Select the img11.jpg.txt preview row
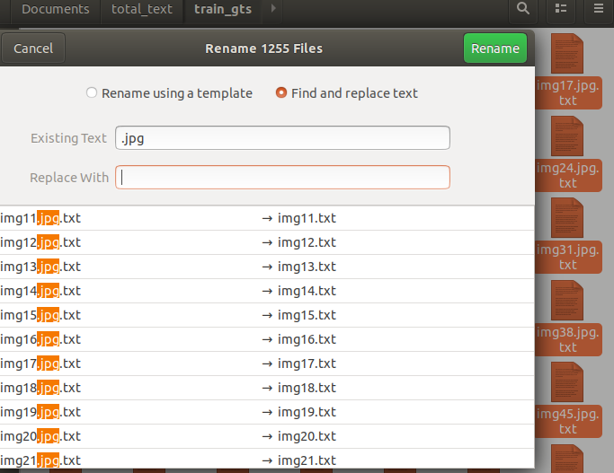 point(267,218)
